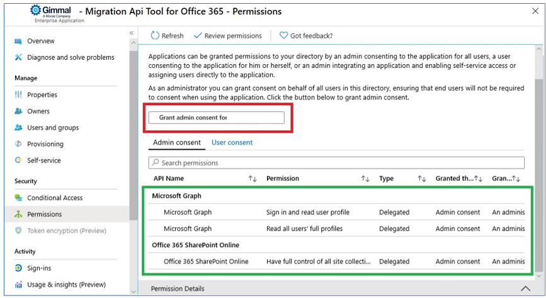Select the Admin consent tab
This screenshot has width=546, height=298.
[177, 143]
